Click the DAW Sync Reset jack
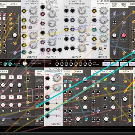135x135 pixels. (x=37, y=120)
